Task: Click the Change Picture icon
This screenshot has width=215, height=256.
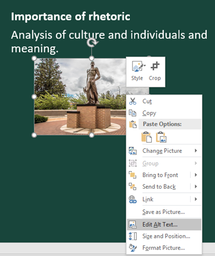Action: pyautogui.click(x=132, y=151)
